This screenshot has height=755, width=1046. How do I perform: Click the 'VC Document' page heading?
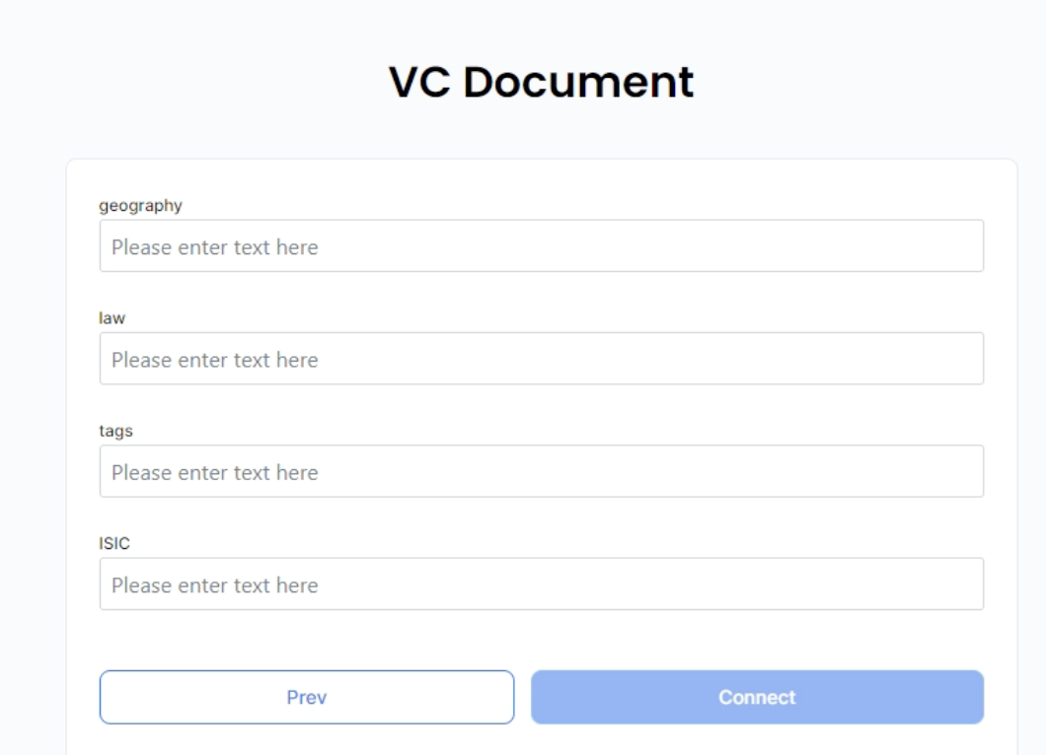(x=541, y=83)
